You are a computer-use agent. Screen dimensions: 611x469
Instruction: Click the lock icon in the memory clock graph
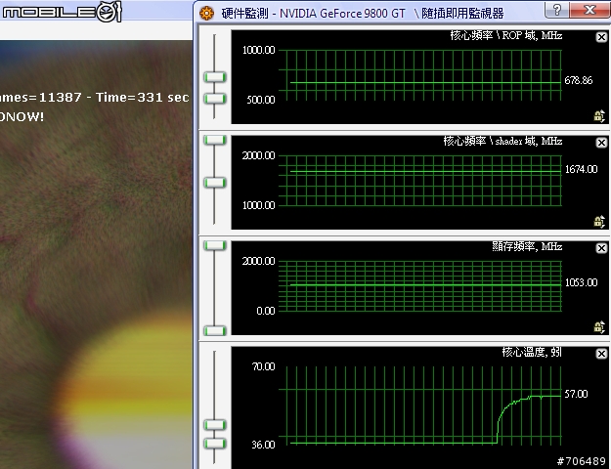(x=599, y=327)
